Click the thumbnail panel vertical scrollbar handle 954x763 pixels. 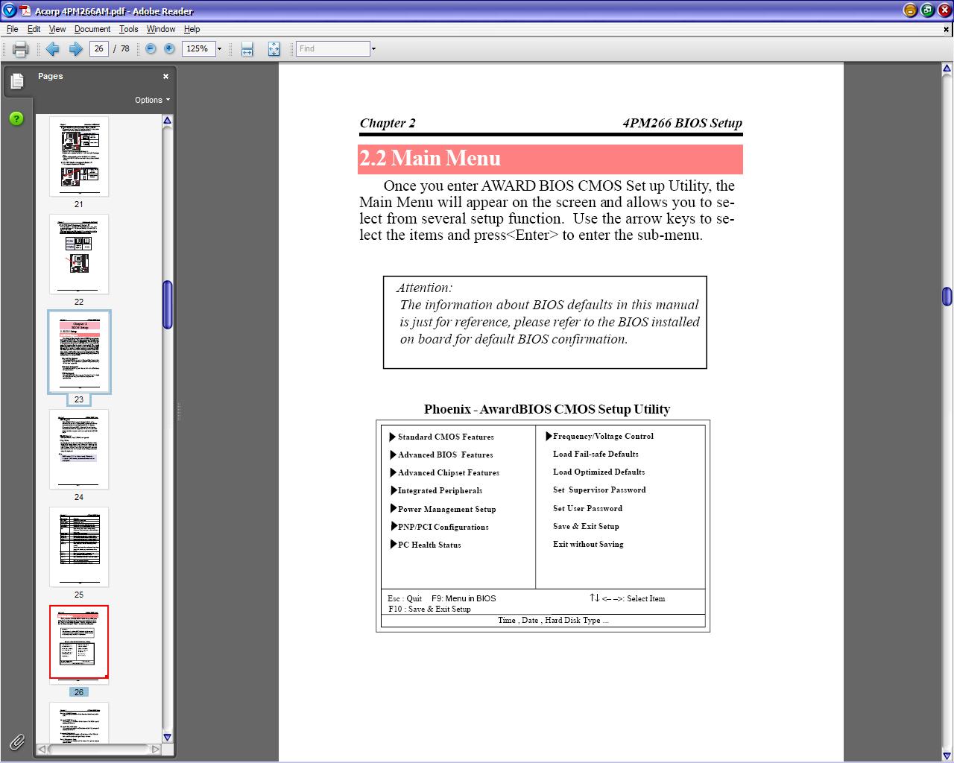pos(167,304)
